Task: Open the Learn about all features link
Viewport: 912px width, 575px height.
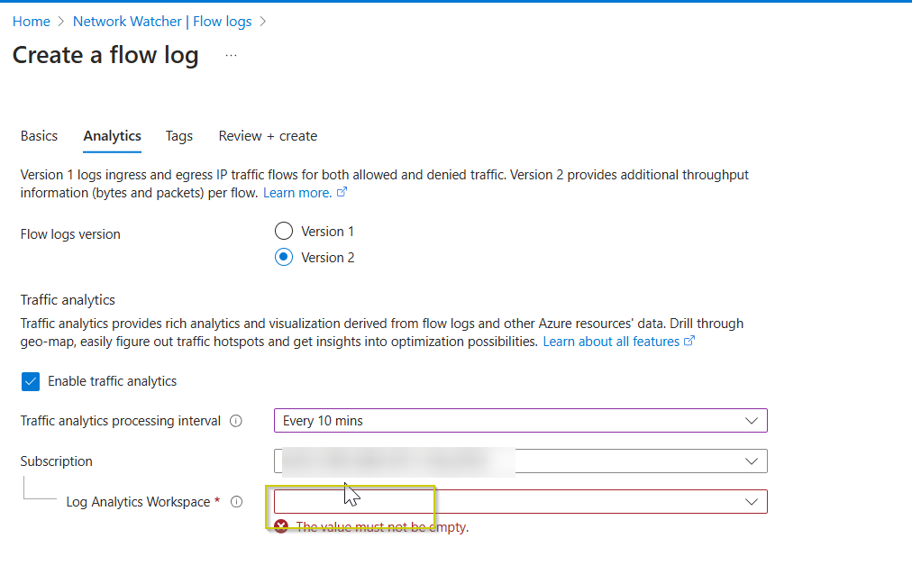Action: 611,342
